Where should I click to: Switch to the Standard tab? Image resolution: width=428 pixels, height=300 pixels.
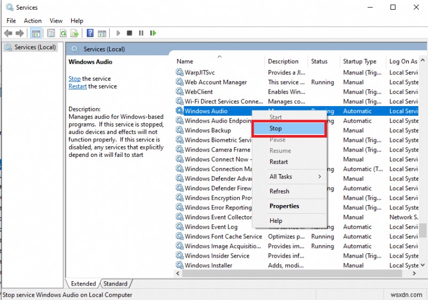click(116, 283)
